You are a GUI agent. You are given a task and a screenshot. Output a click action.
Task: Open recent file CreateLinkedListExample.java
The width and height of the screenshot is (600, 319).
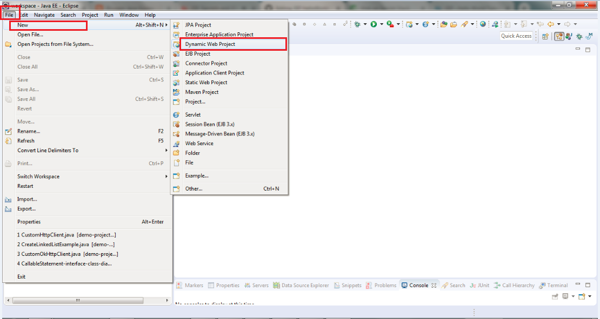pyautogui.click(x=87, y=245)
